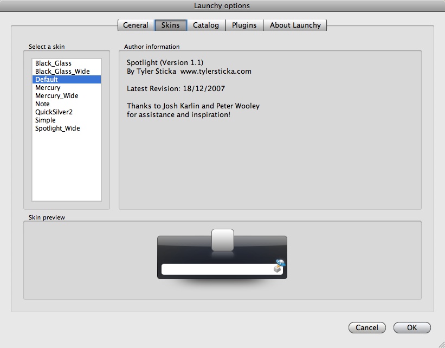This screenshot has height=348, width=445.
Task: Switch to the General tab
Action: (x=135, y=25)
